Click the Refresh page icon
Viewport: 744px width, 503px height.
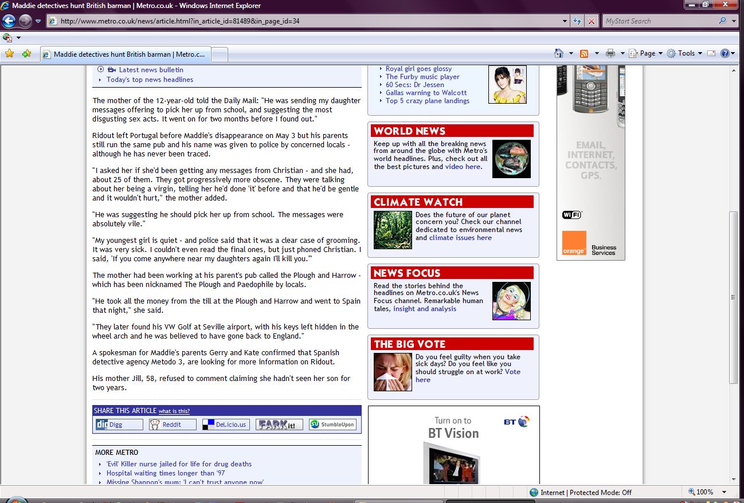pos(578,21)
